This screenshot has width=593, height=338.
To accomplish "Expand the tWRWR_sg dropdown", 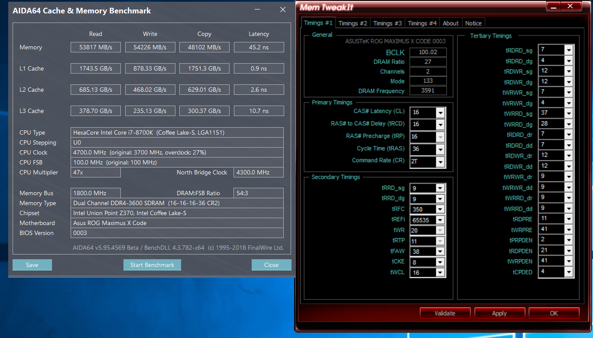I will coord(569,92).
